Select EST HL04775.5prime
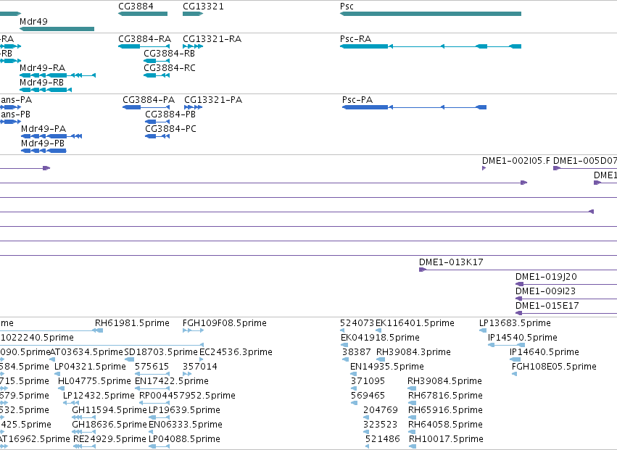This screenshot has width=617, height=450. [x=94, y=382]
